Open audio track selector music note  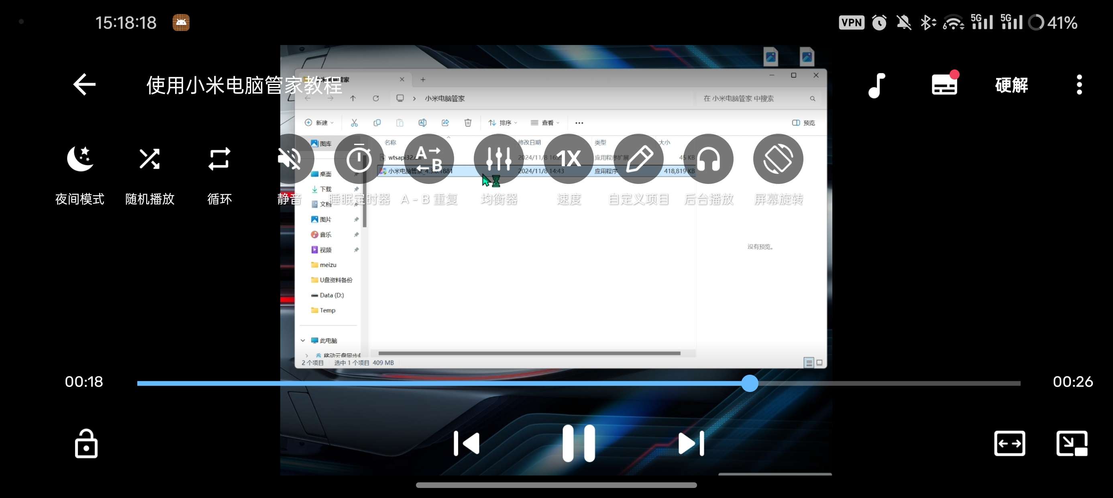pos(877,85)
